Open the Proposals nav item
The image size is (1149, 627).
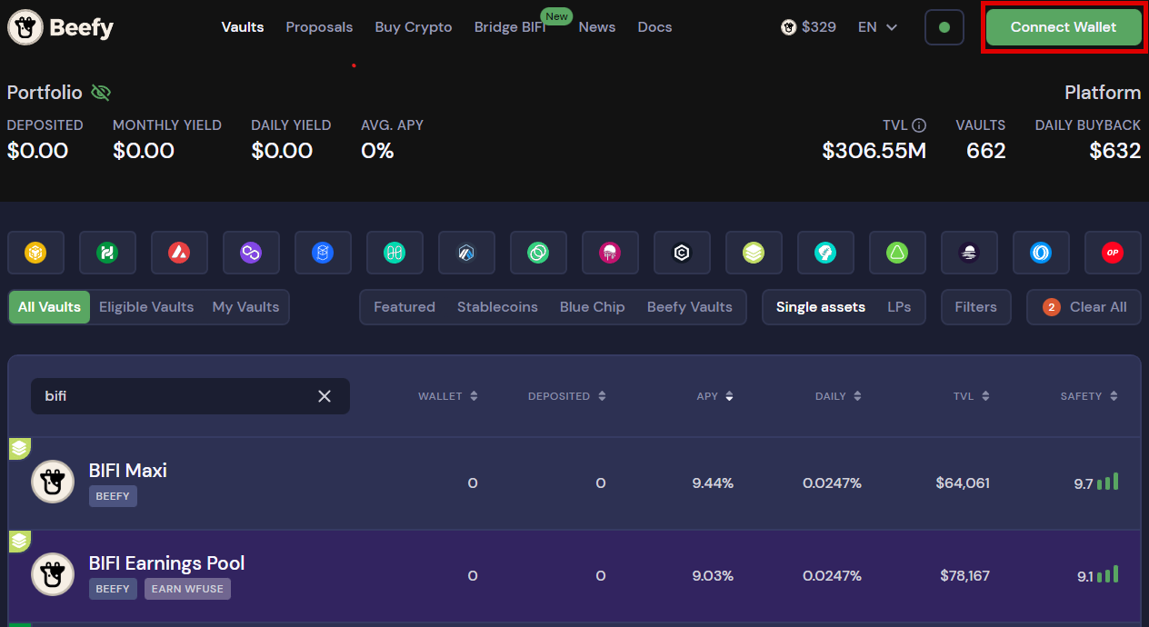click(319, 27)
